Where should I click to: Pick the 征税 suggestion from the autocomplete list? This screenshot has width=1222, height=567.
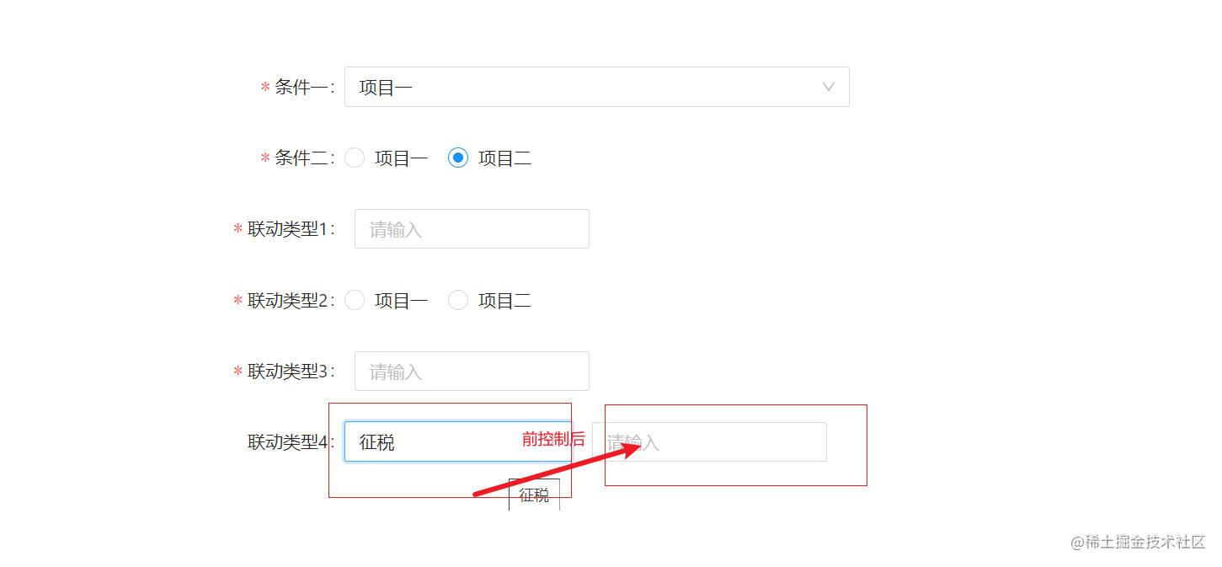click(x=533, y=495)
